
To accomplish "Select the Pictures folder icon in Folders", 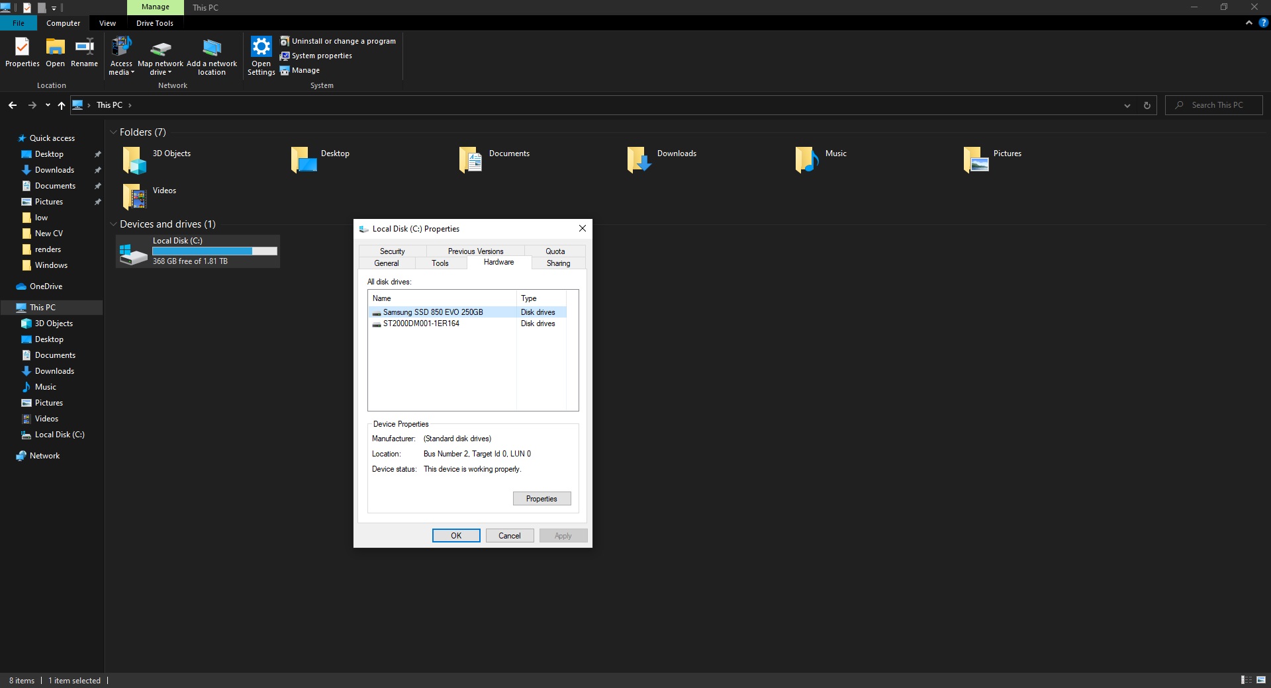I will click(x=976, y=160).
